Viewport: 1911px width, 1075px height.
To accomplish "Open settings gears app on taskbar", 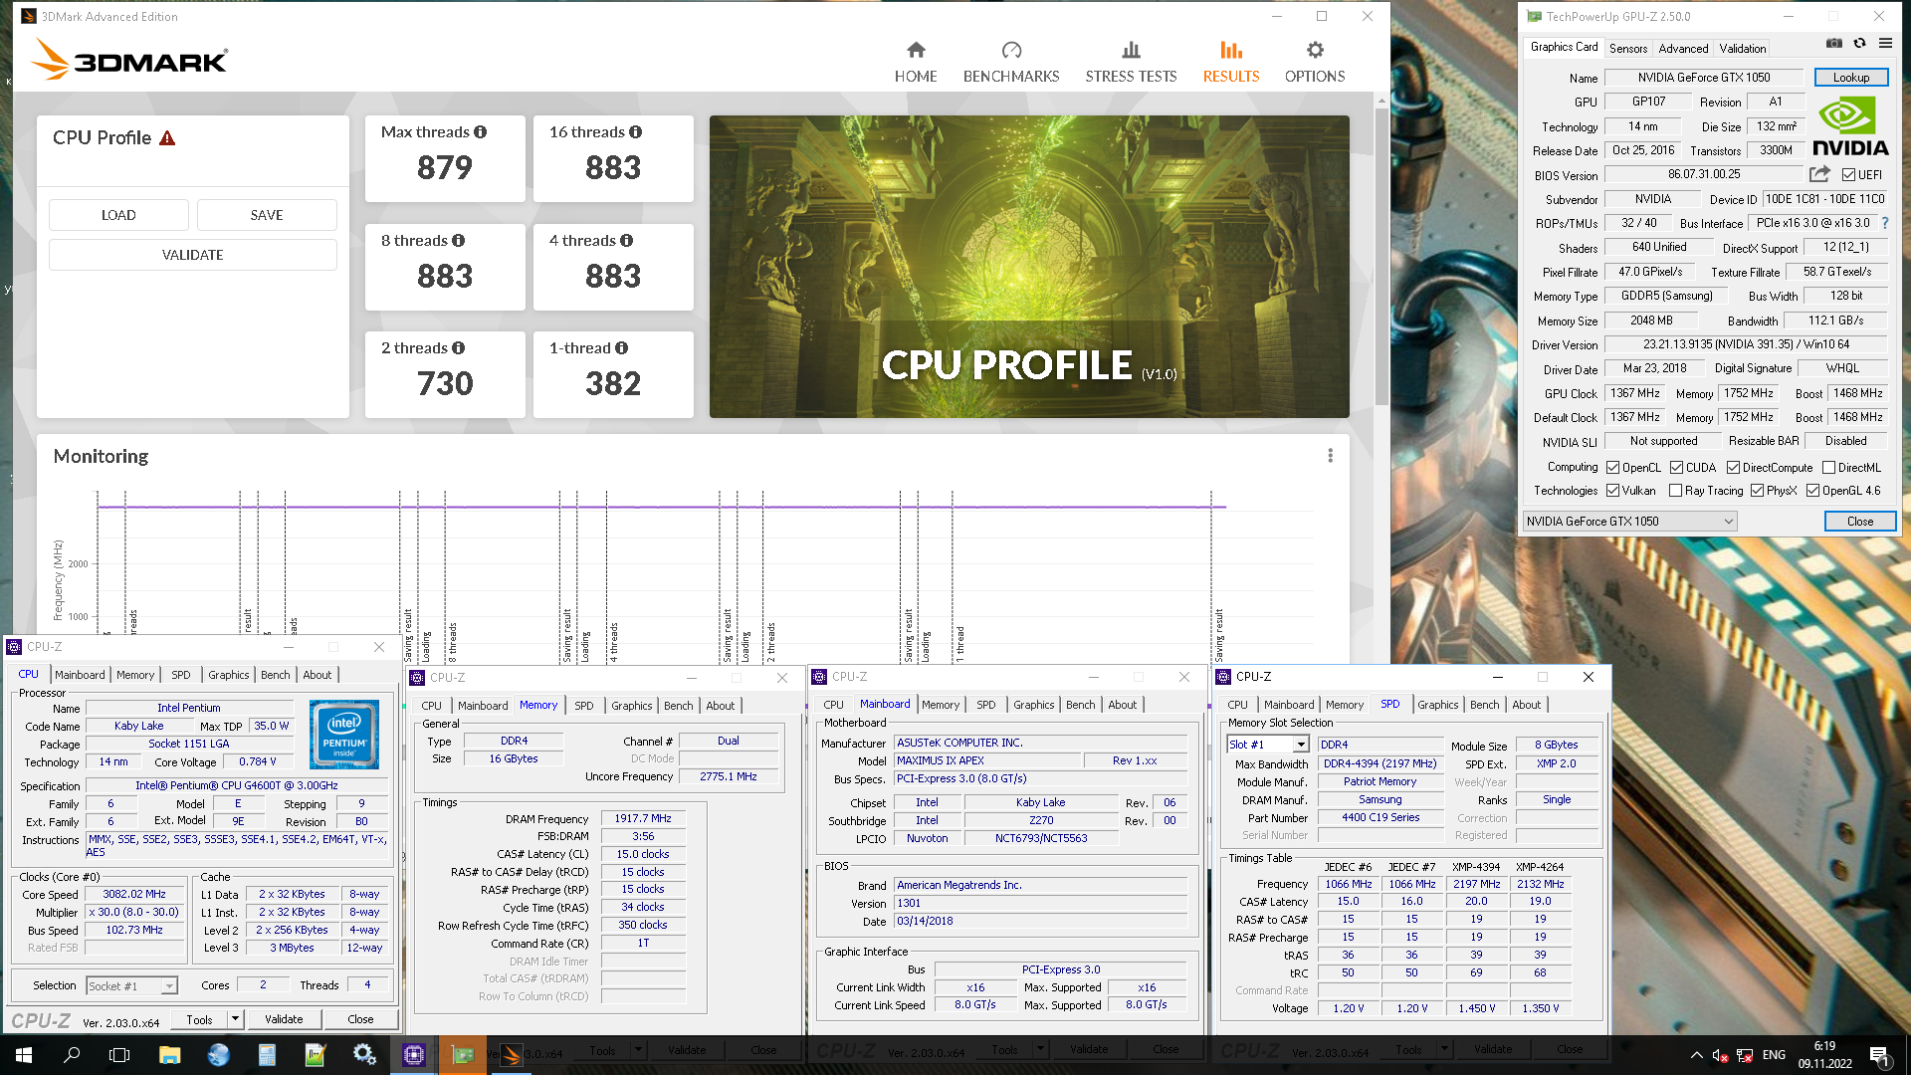I will point(364,1054).
